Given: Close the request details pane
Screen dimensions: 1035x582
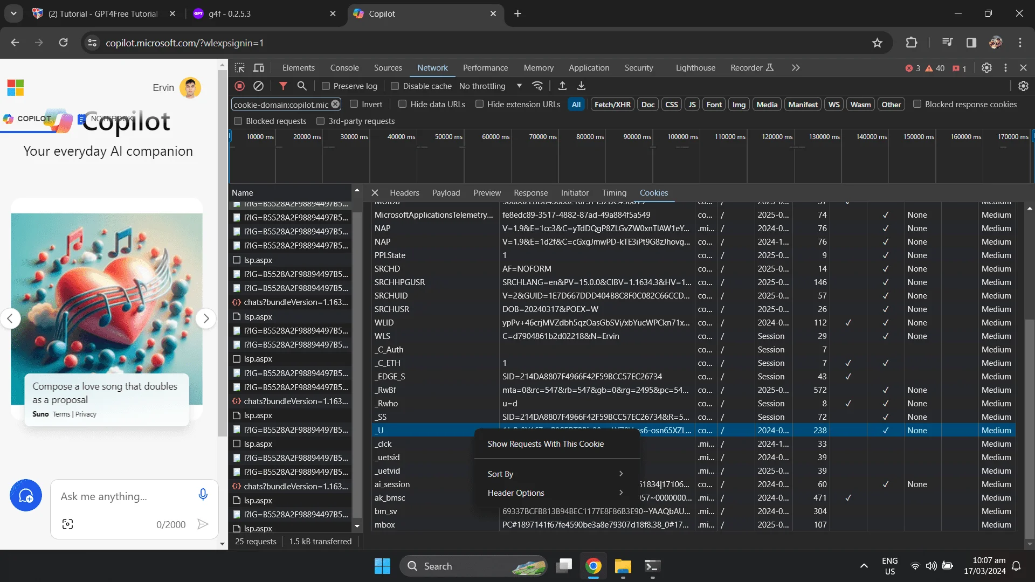Looking at the screenshot, I should click(x=375, y=193).
